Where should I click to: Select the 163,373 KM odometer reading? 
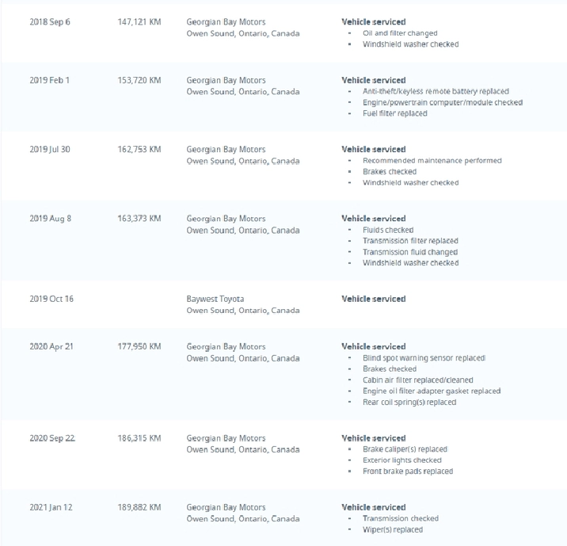tap(139, 219)
